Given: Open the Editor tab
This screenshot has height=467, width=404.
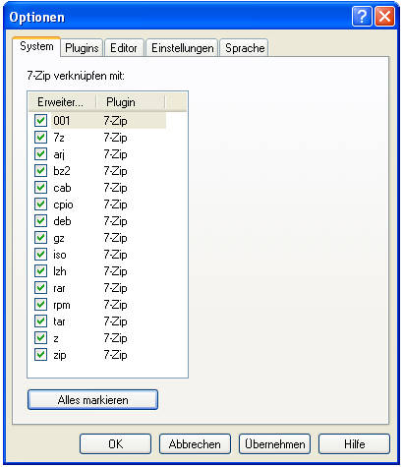Looking at the screenshot, I should [124, 48].
